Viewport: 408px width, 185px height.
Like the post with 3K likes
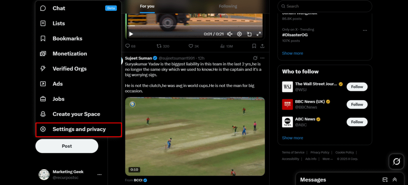(x=194, y=46)
